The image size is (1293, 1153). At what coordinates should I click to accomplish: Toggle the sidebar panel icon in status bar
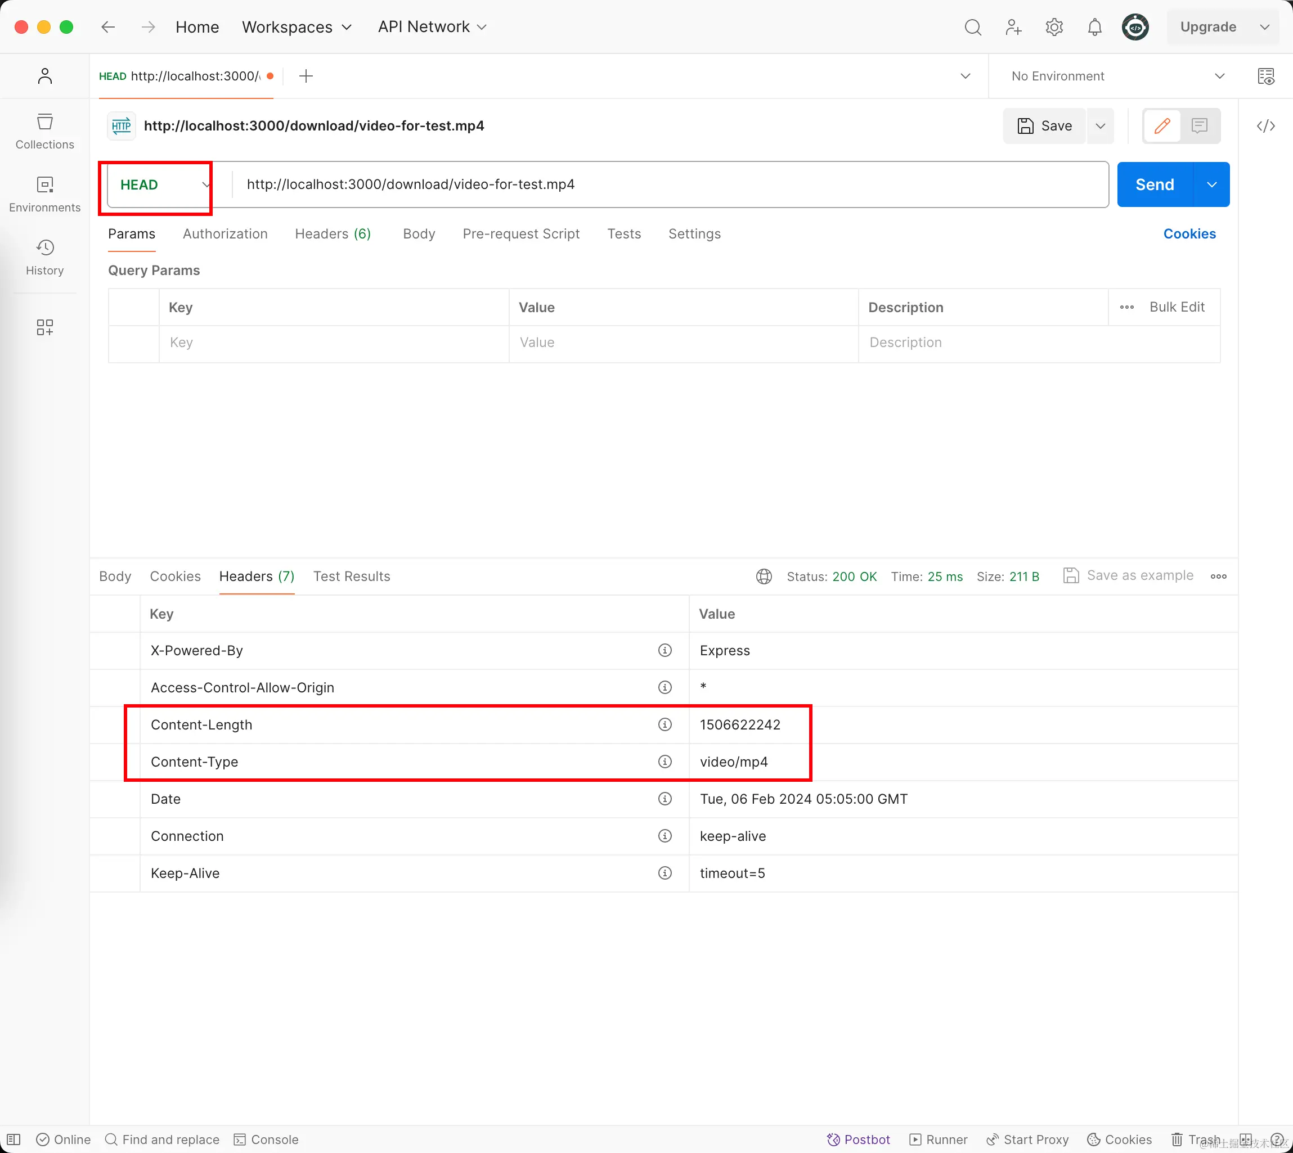coord(14,1139)
